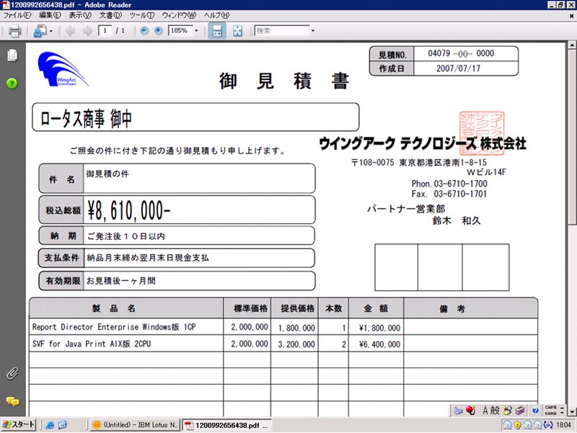Toggle scrolling page mode icon
This screenshot has height=433, width=577.
point(217,31)
